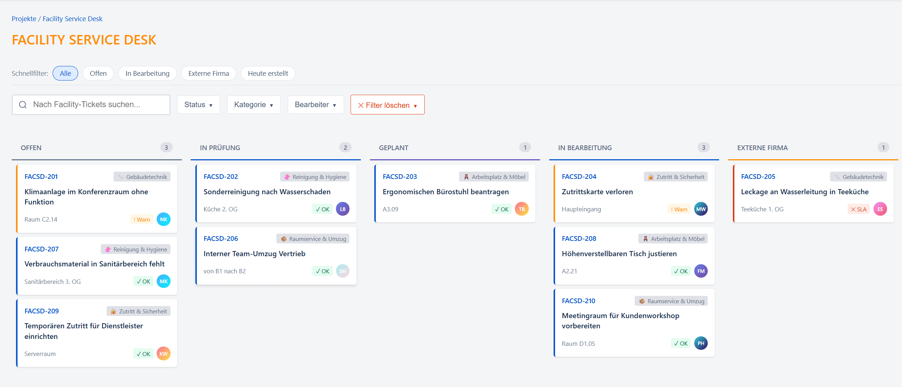The height and width of the screenshot is (387, 902).
Task: Expand the Kategorie filter dropdown
Action: point(253,105)
